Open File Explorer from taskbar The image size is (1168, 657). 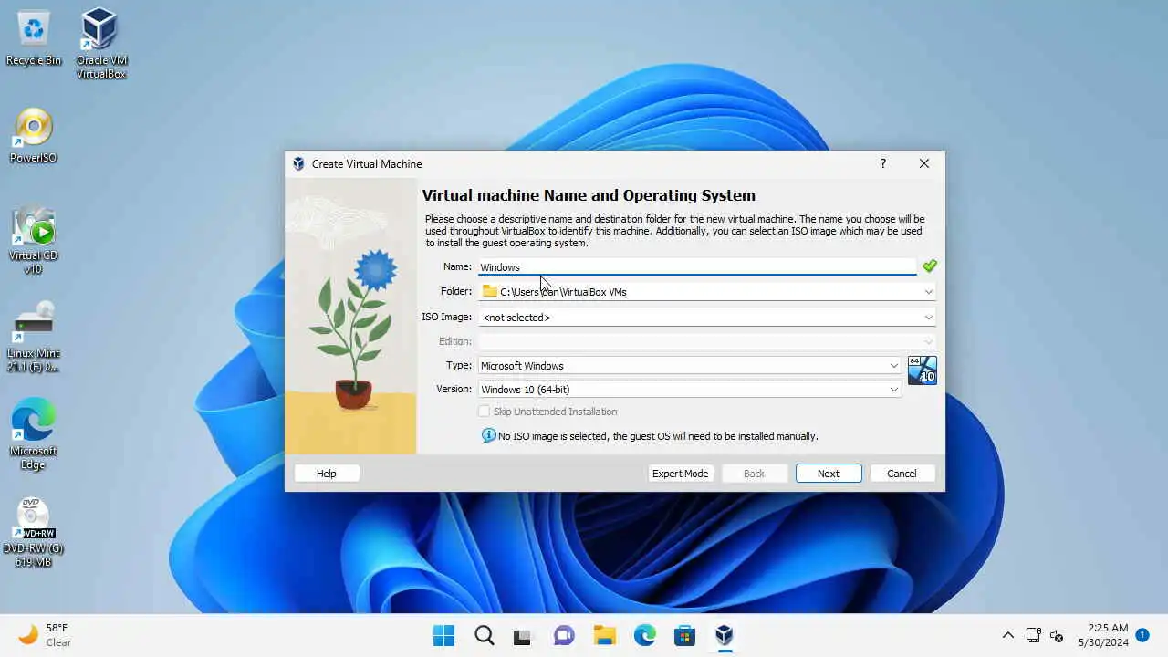click(604, 635)
